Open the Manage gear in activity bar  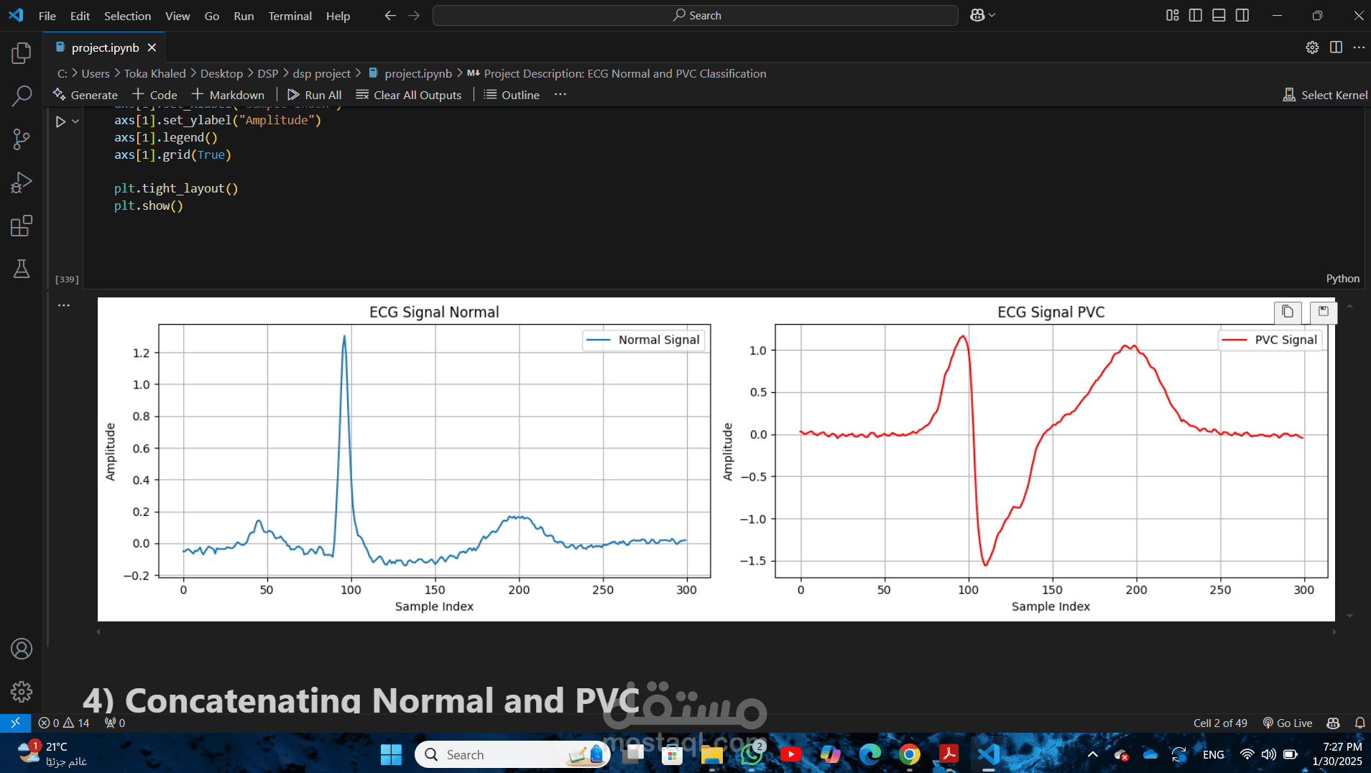point(22,692)
